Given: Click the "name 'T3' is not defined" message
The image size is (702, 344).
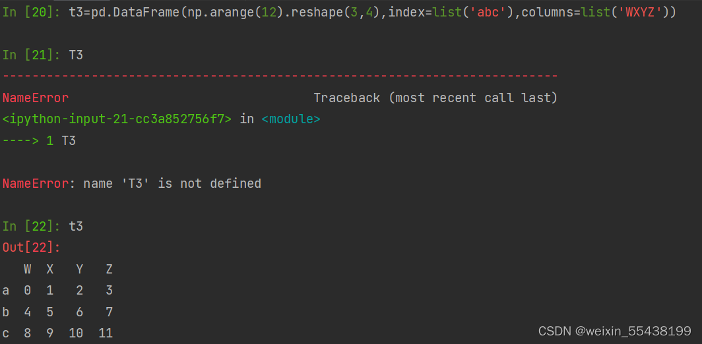Looking at the screenshot, I should tap(172, 184).
